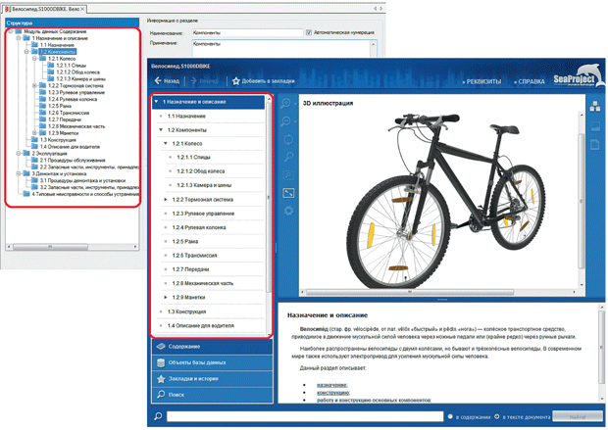Screen dimensions: 608x430
Task: Select '1.2.1.3 Камера и шины' in viewer contents
Action: tap(204, 185)
